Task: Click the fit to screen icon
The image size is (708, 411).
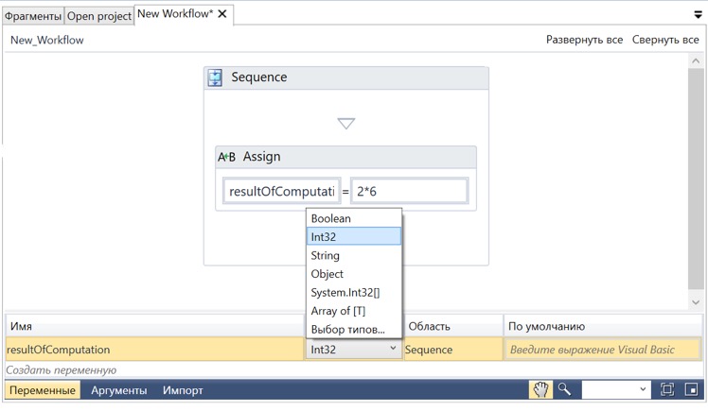Action: pyautogui.click(x=667, y=389)
